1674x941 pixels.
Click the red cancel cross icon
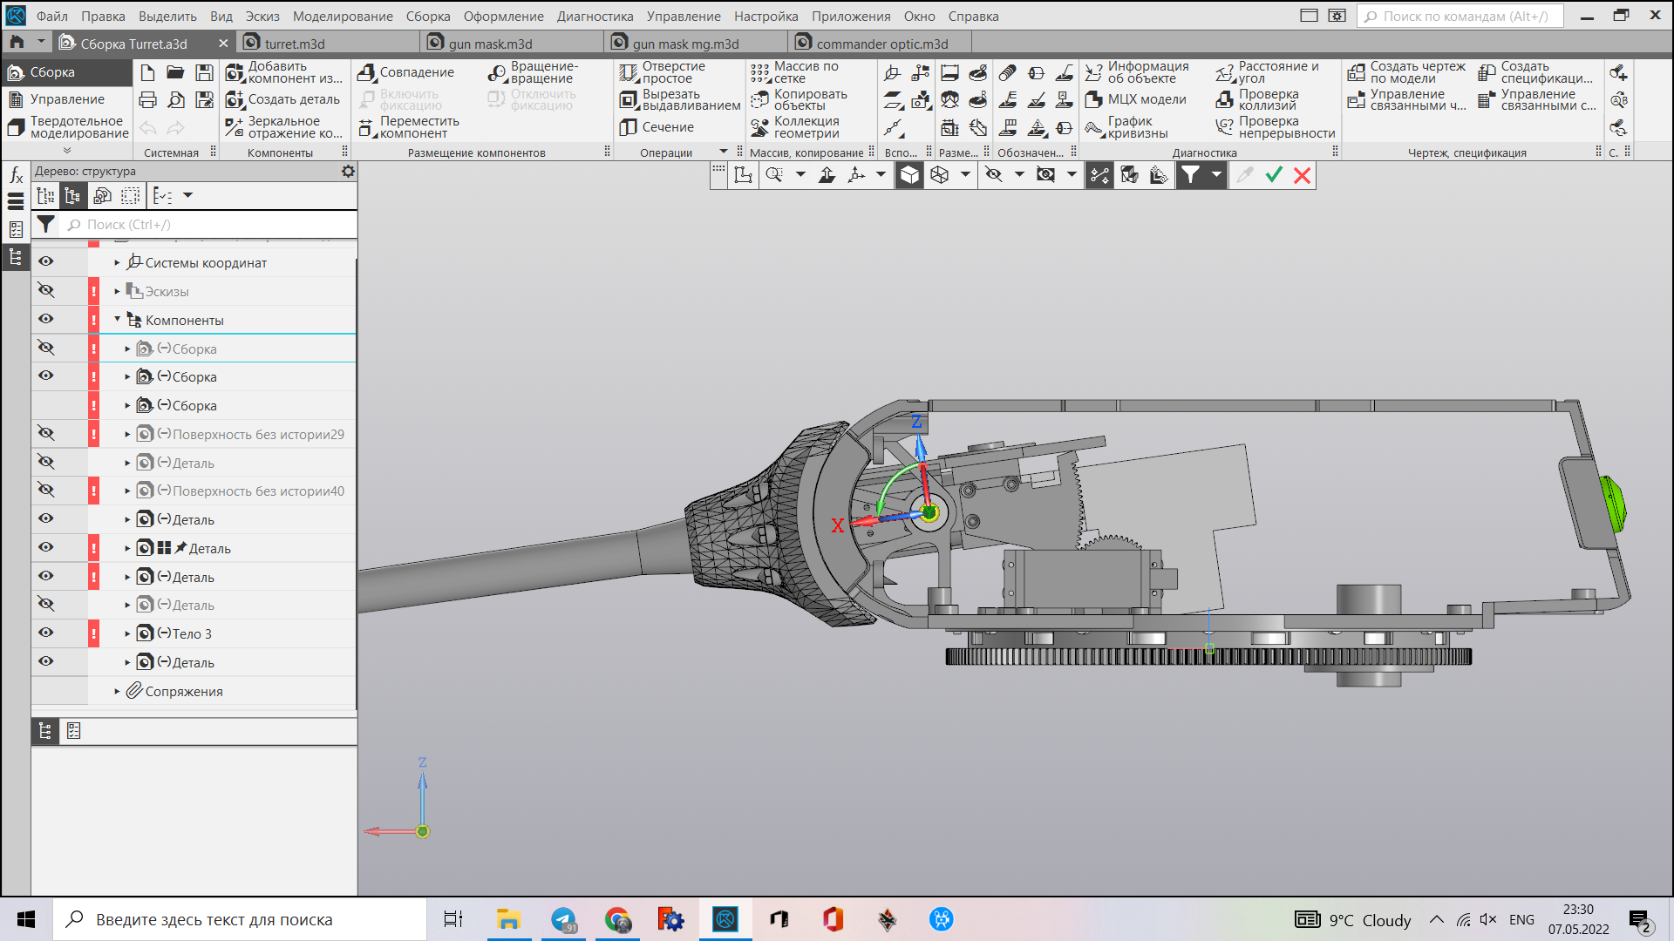pyautogui.click(x=1302, y=175)
